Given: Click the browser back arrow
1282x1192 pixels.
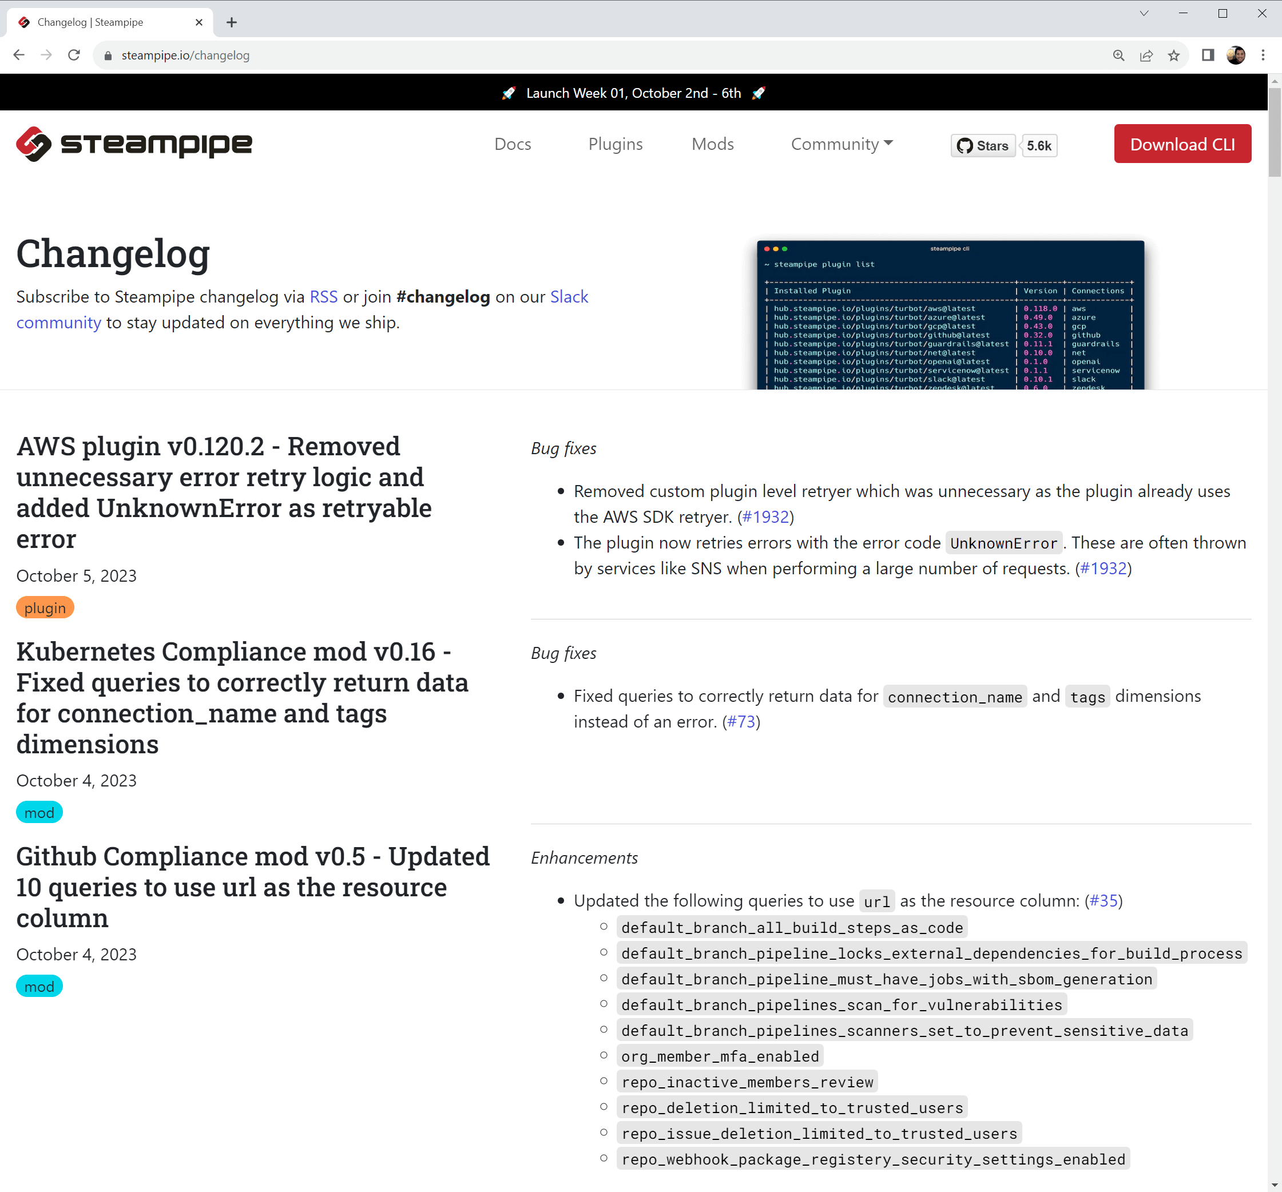Looking at the screenshot, I should click(x=19, y=55).
